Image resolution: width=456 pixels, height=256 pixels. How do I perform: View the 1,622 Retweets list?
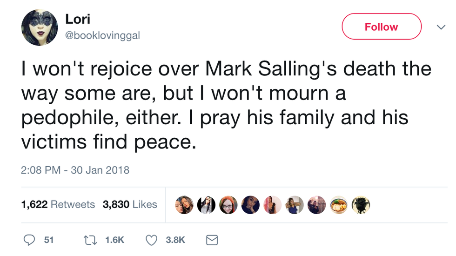(x=58, y=204)
